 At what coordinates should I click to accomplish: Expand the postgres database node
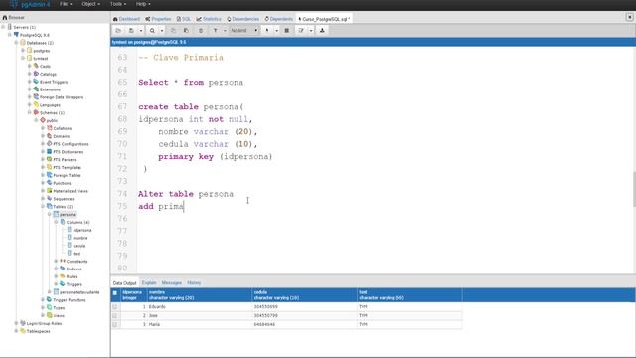(23, 51)
